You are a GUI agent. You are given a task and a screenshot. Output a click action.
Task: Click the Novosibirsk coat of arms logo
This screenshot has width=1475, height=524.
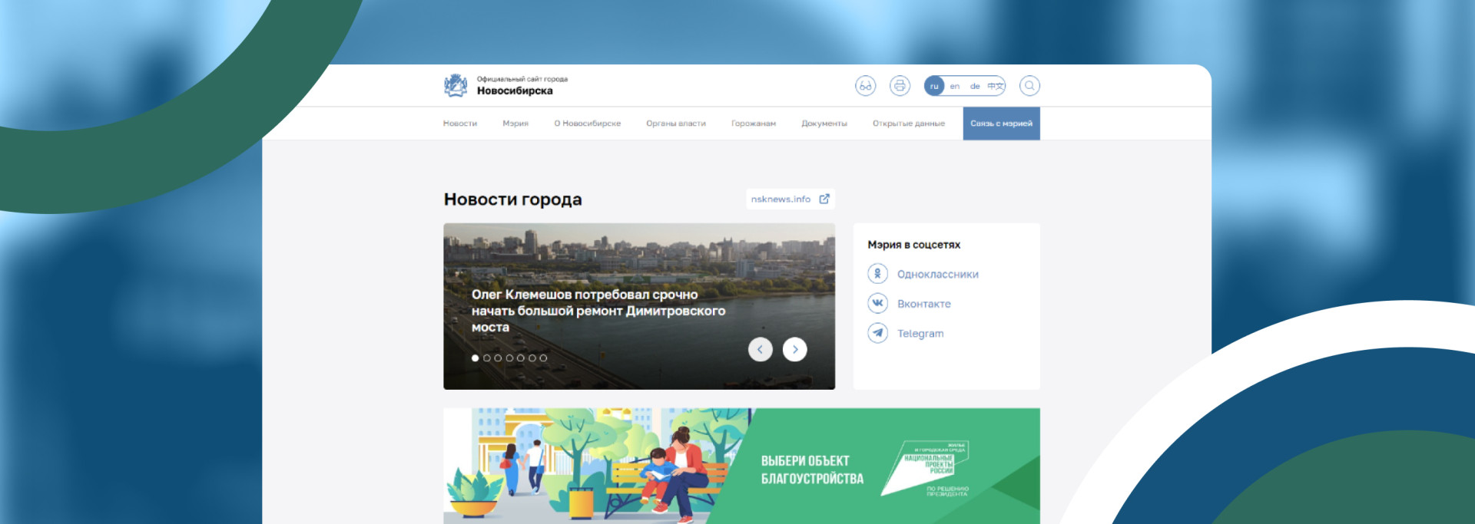coord(456,85)
